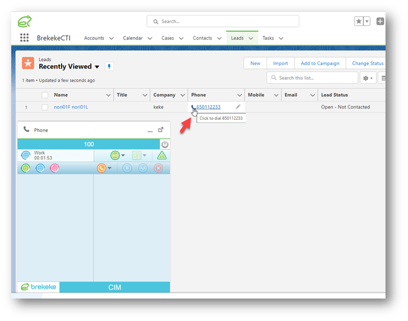Screen dimensions: 408x321
Task: Open the App Launcher grid icon
Action: [x=24, y=37]
